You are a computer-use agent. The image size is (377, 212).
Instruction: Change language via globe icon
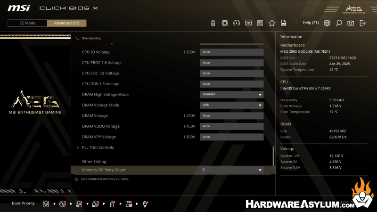(327, 23)
